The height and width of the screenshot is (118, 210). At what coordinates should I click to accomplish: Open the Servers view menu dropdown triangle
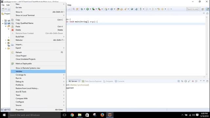(x=200, y=81)
